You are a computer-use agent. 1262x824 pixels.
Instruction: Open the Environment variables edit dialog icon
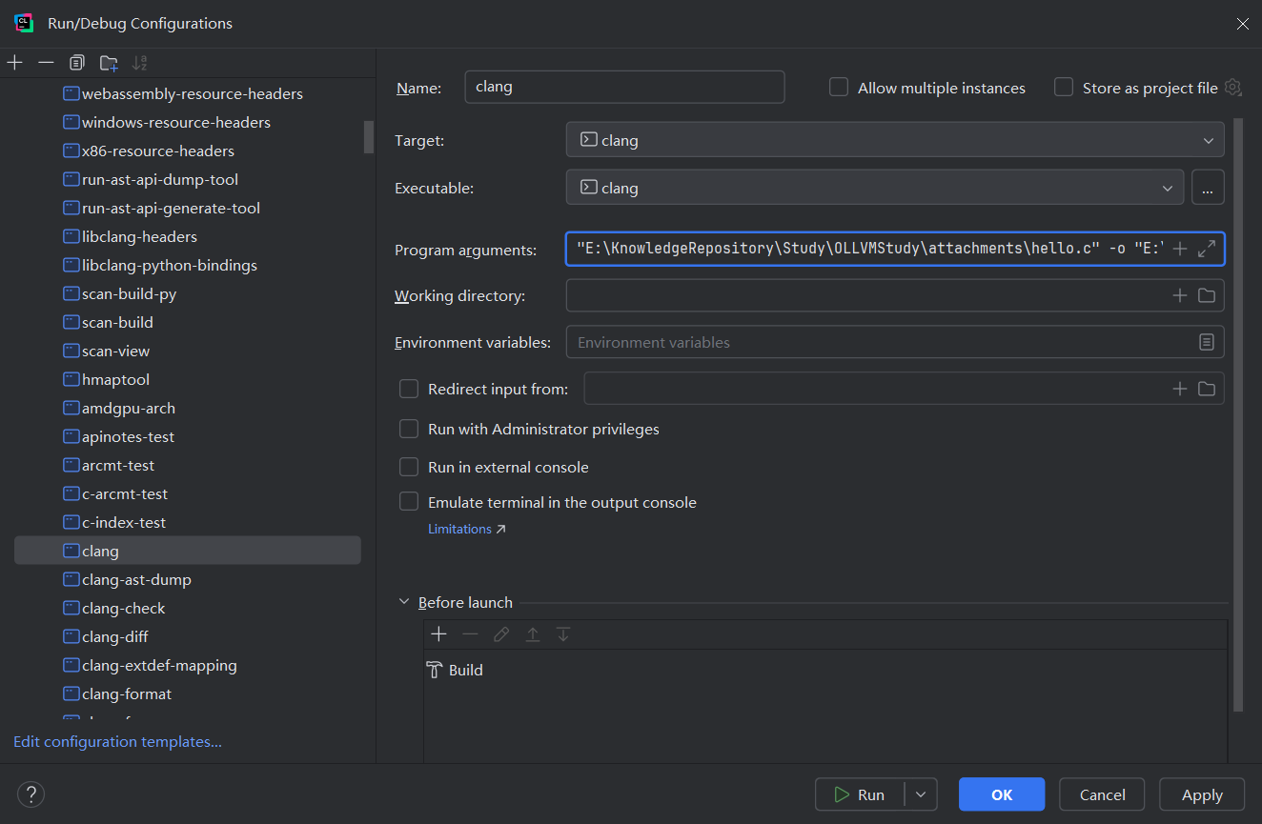click(x=1207, y=342)
